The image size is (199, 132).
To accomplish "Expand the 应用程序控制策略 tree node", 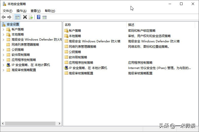I will (x=4, y=60).
